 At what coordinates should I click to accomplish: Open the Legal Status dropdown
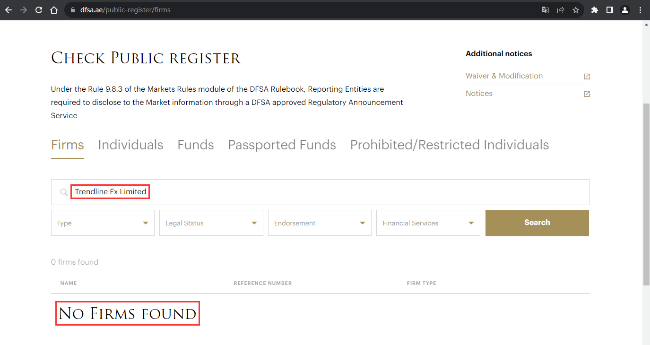click(x=211, y=223)
